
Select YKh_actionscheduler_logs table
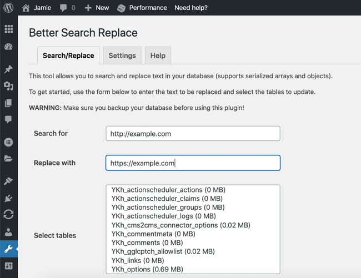(x=164, y=216)
